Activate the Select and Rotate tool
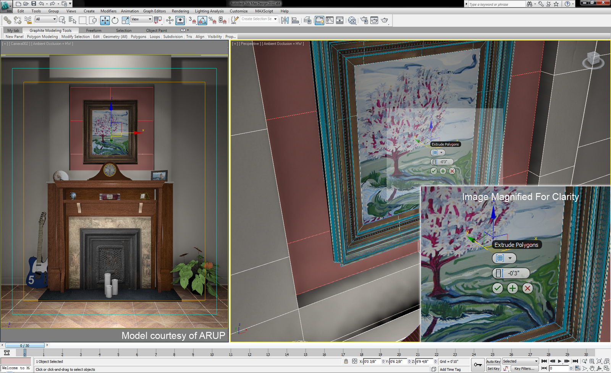The width and height of the screenshot is (611, 373). (x=115, y=20)
